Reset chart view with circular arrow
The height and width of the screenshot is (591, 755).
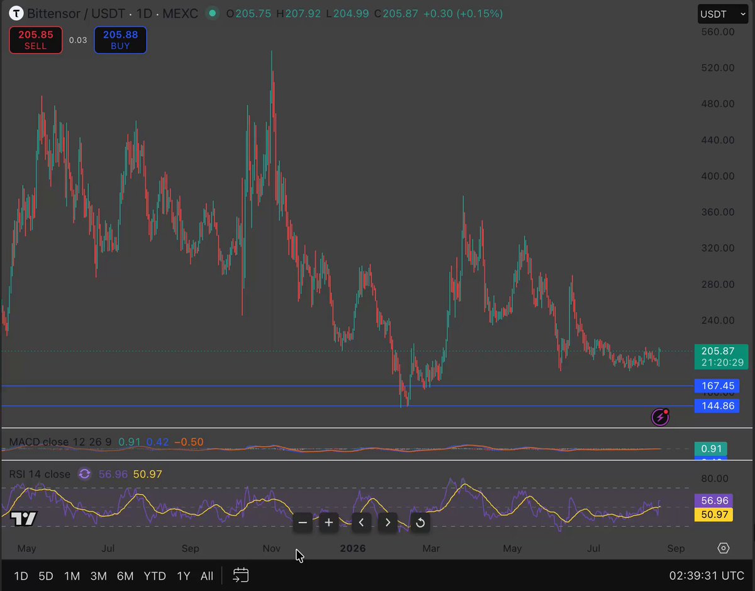(x=420, y=522)
